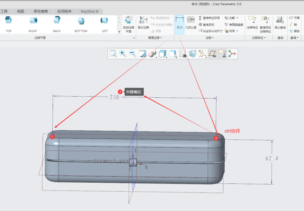Open the 柔性建模 ribbon tab
This screenshot has width=304, height=211.
[40, 11]
